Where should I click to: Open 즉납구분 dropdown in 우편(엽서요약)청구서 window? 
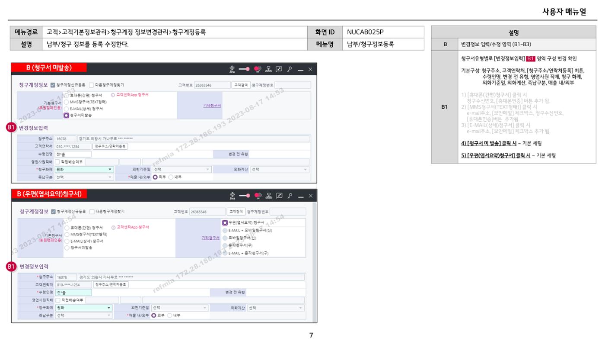[x=84, y=315]
